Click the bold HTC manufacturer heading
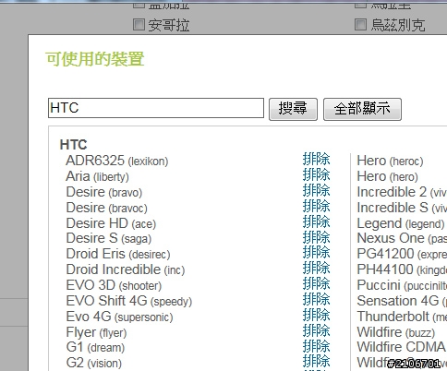The image size is (447, 371). click(x=73, y=145)
